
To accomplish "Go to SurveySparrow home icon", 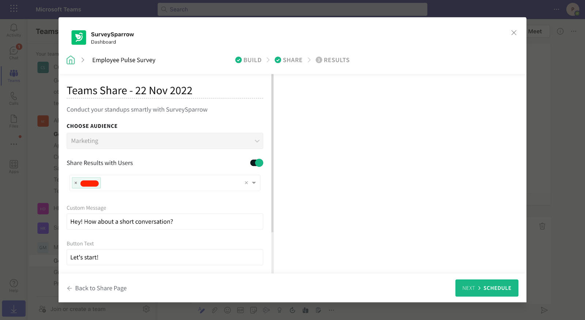I will (x=71, y=60).
